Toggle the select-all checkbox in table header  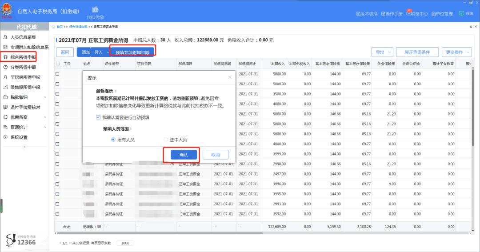point(57,64)
